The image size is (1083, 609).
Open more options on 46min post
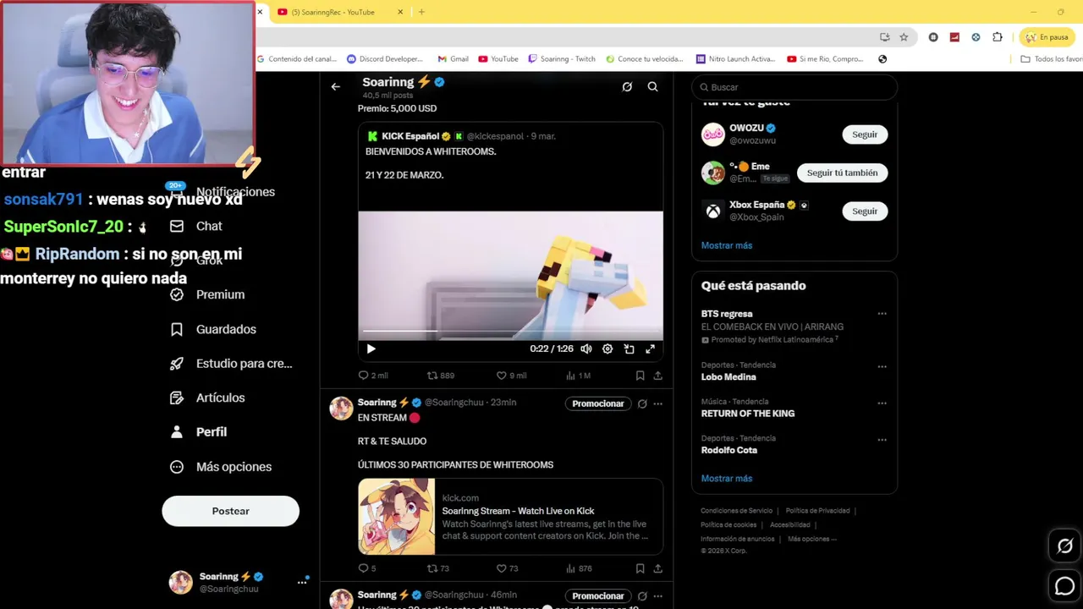[x=657, y=595]
